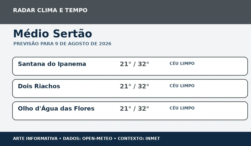Viewport: 251px width, 146px height.
Task: Click Santana do Ipanema CÉU LIMPO label
Action: point(182,63)
